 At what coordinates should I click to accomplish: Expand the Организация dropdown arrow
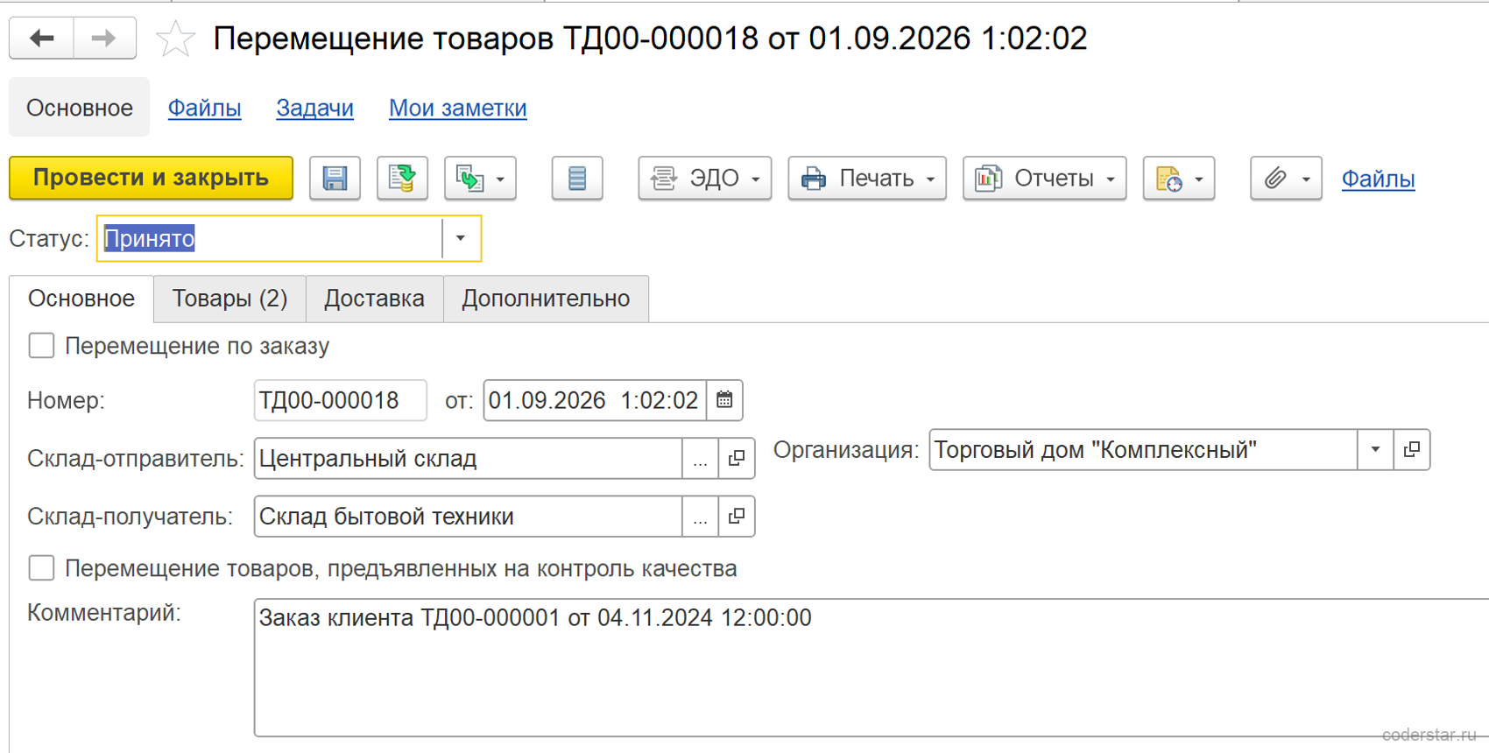click(1375, 449)
